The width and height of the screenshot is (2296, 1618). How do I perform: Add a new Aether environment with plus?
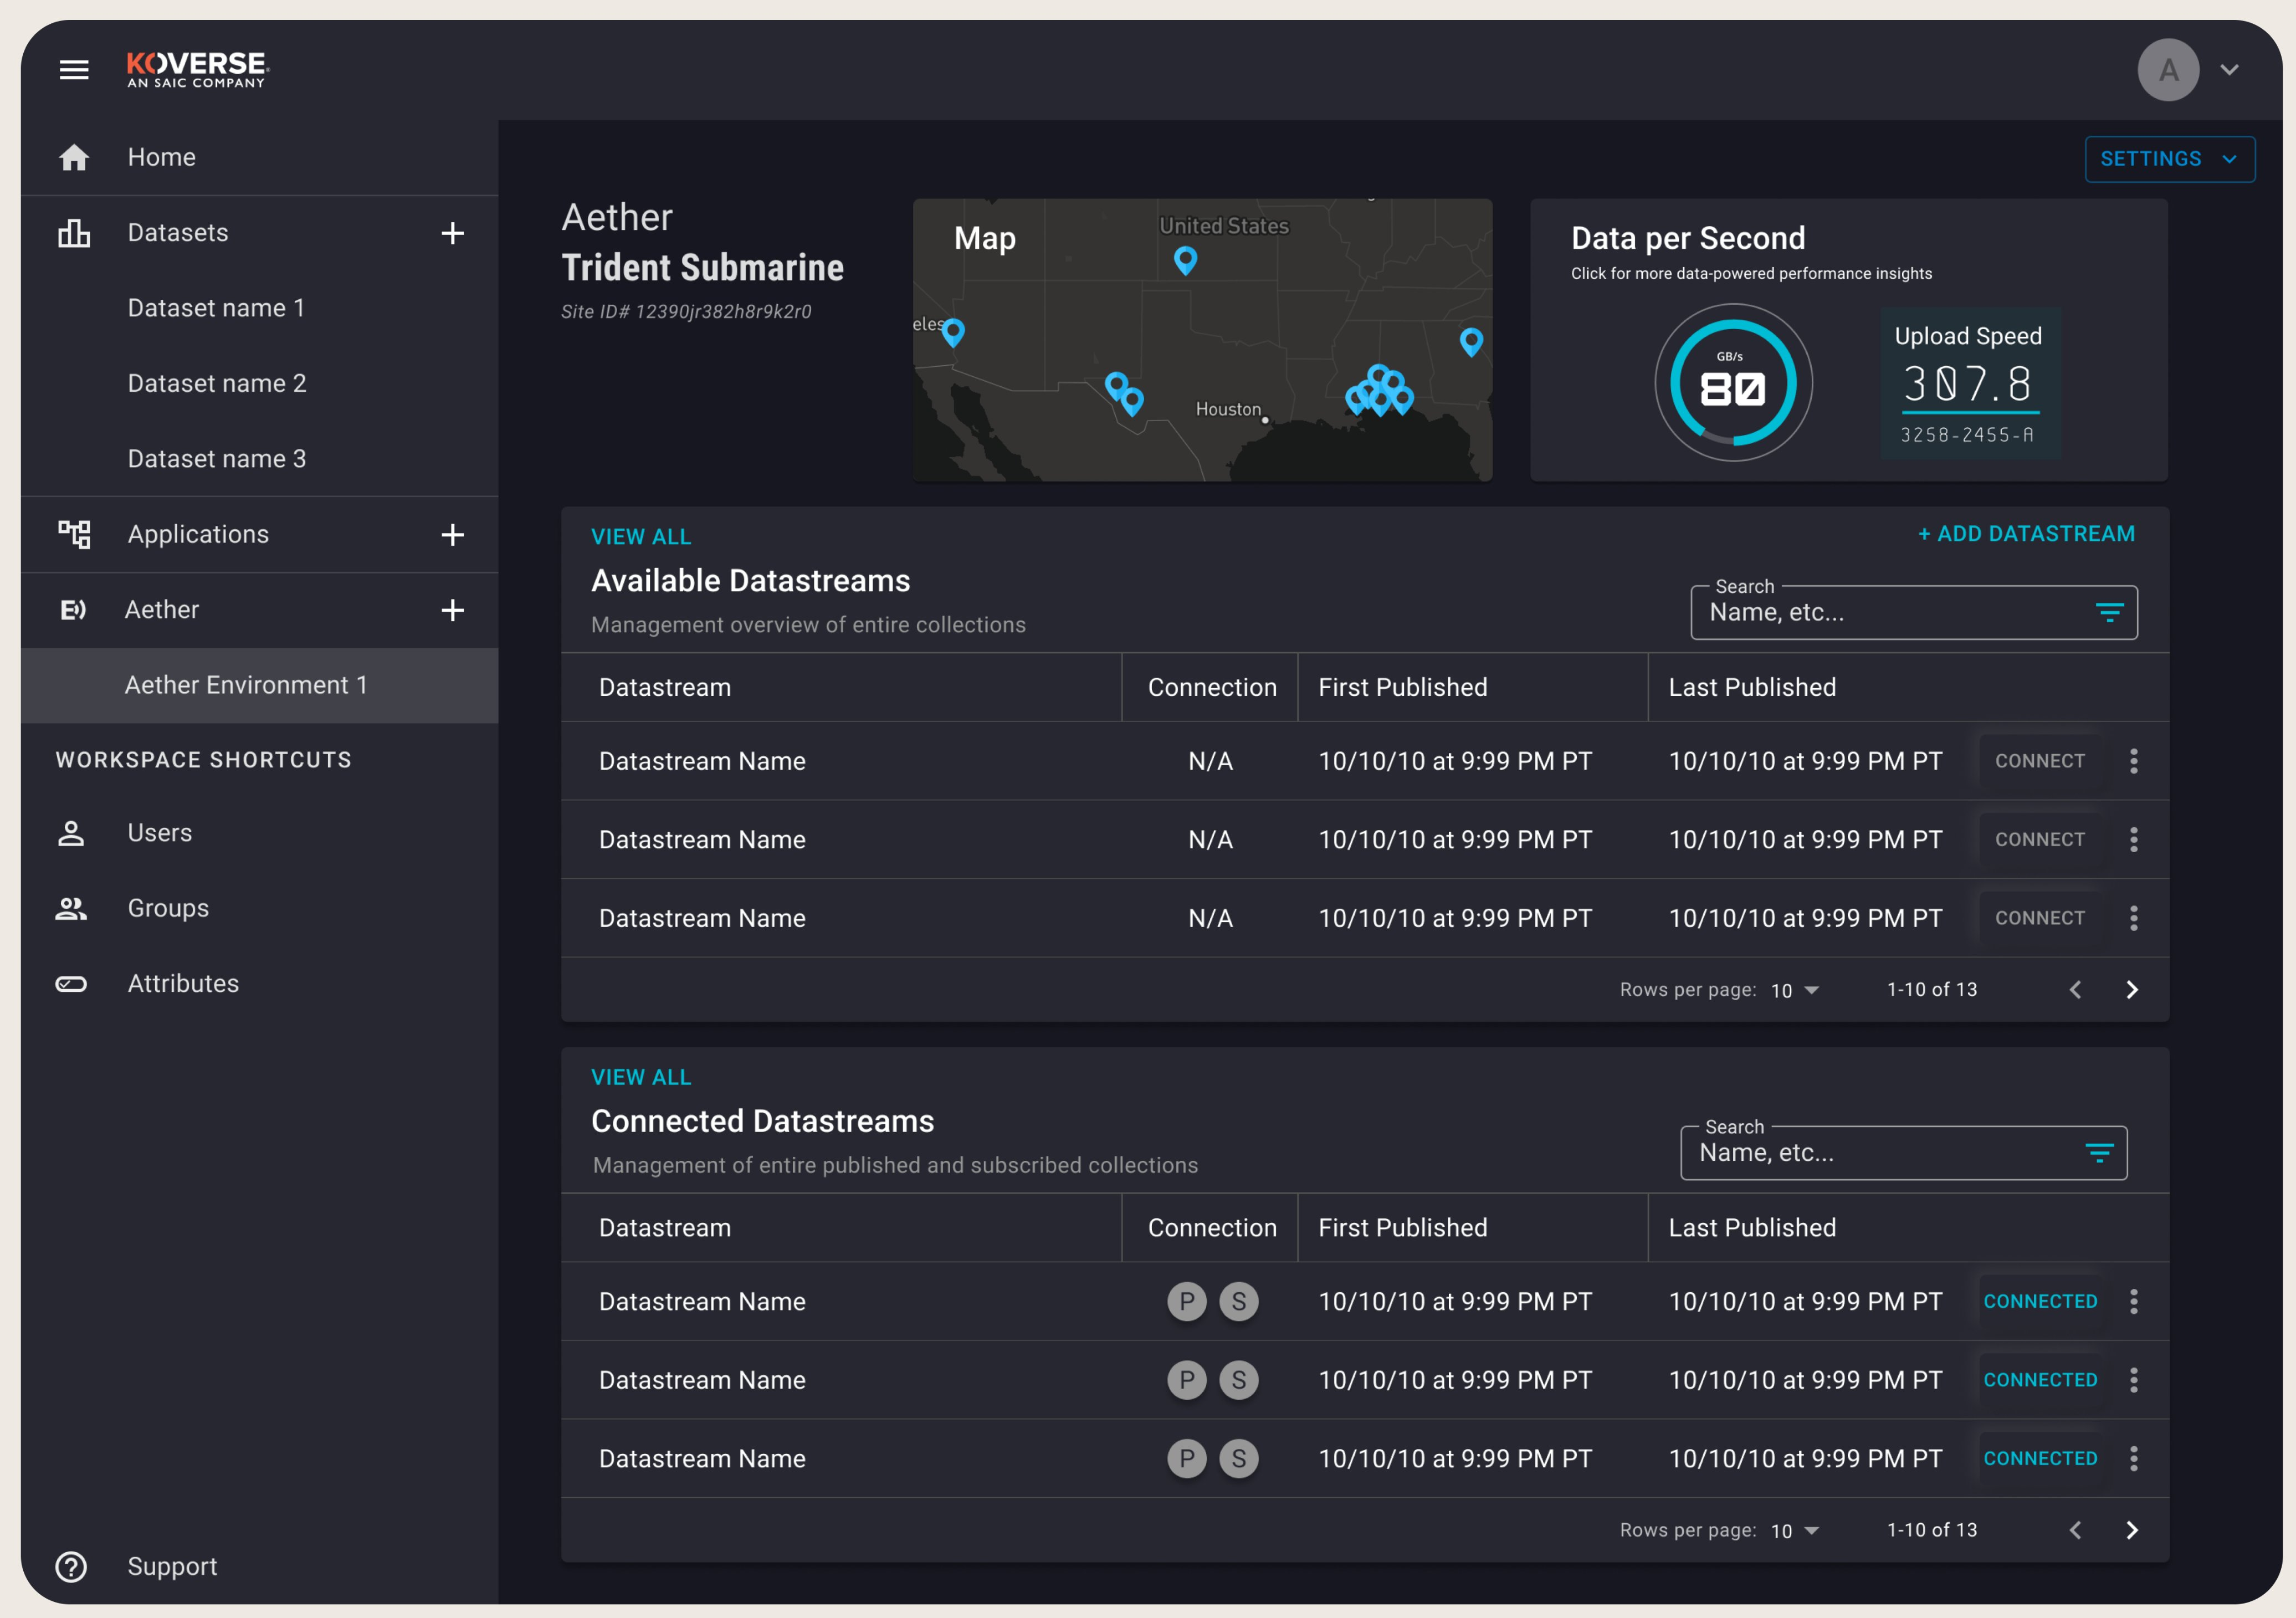point(452,610)
